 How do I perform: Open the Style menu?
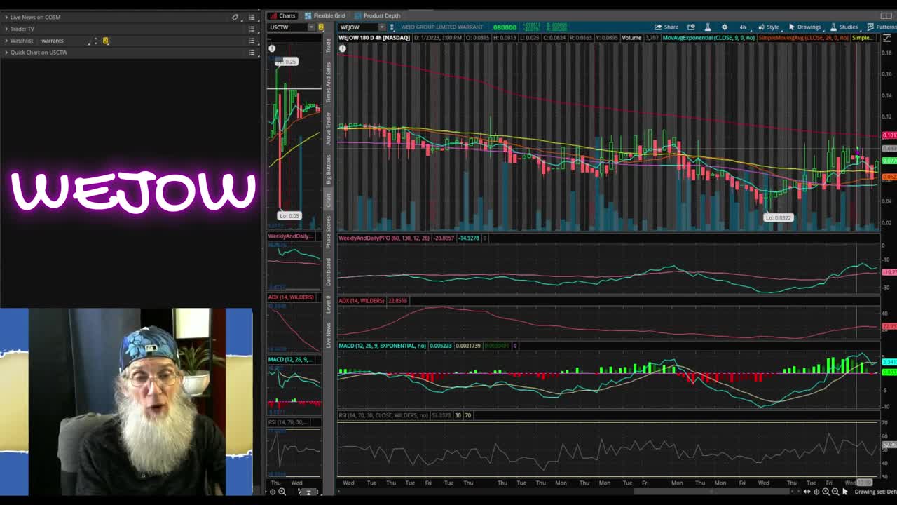[x=769, y=27]
